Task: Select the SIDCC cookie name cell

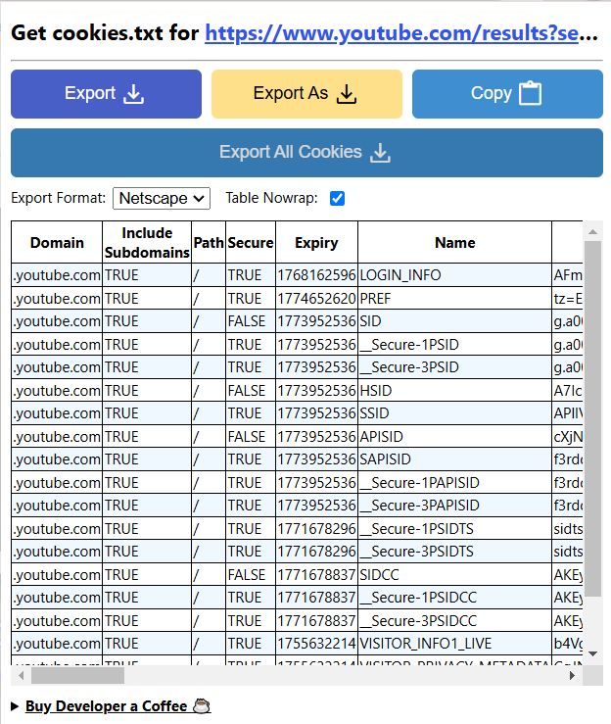Action: click(x=454, y=574)
